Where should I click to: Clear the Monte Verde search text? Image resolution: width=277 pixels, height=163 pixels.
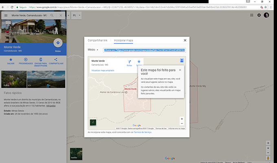tap(61, 15)
